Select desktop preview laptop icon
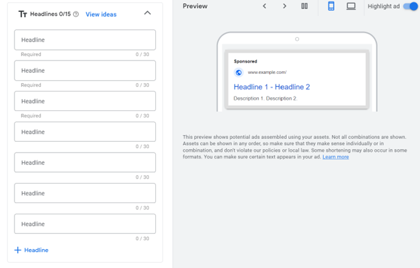Screen dimensions: 420x268 click(351, 6)
